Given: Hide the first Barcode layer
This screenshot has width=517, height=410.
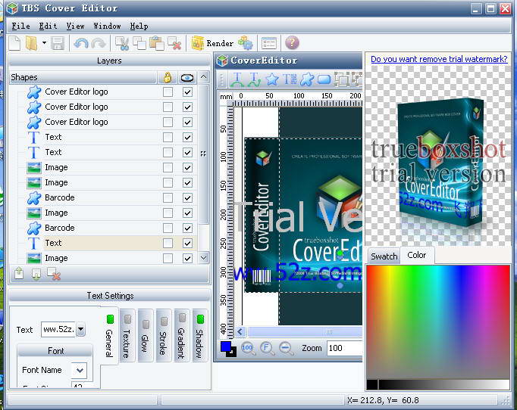Looking at the screenshot, I should [187, 197].
